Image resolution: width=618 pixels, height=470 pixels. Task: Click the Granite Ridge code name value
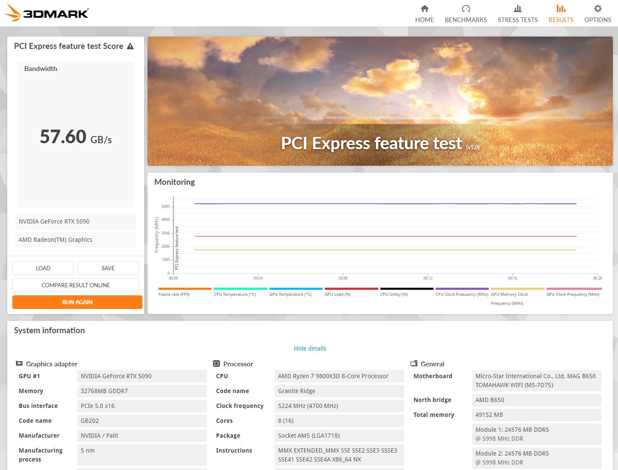(339, 391)
